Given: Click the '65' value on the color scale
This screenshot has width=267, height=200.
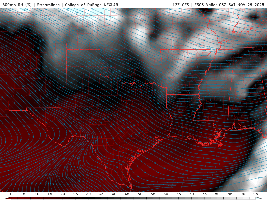Looking at the screenshot, I should point(179,194).
